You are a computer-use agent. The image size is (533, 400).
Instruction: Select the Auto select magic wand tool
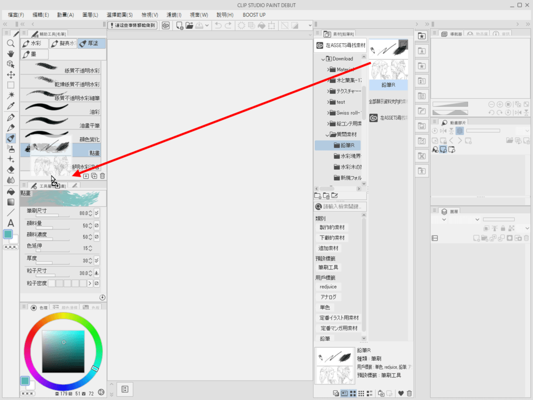click(x=11, y=96)
